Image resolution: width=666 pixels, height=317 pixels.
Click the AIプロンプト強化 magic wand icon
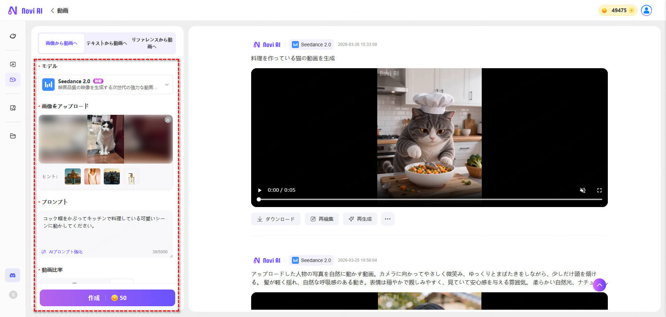pos(44,252)
